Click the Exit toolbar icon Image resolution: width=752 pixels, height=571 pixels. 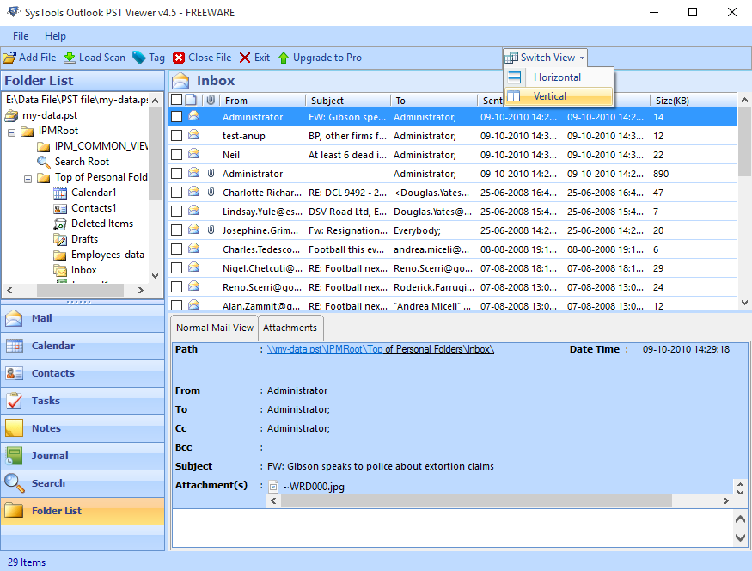point(245,58)
